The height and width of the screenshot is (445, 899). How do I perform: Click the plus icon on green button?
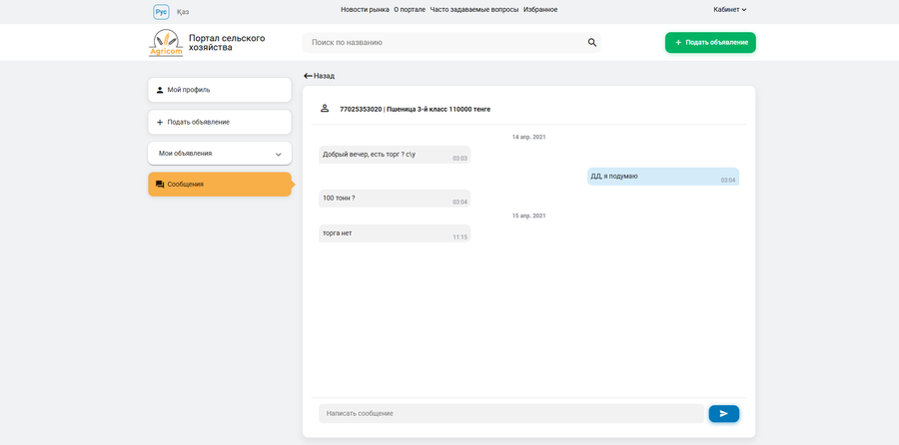click(x=678, y=42)
